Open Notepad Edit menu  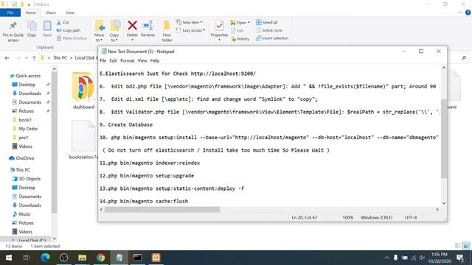pyautogui.click(x=113, y=60)
